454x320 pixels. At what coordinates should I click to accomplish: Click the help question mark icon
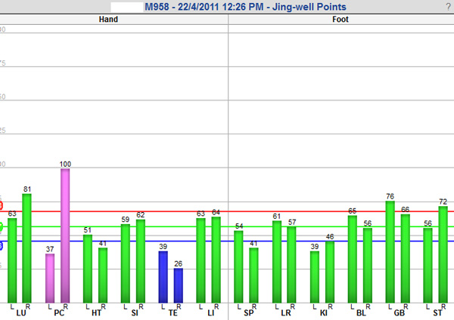[x=449, y=7]
